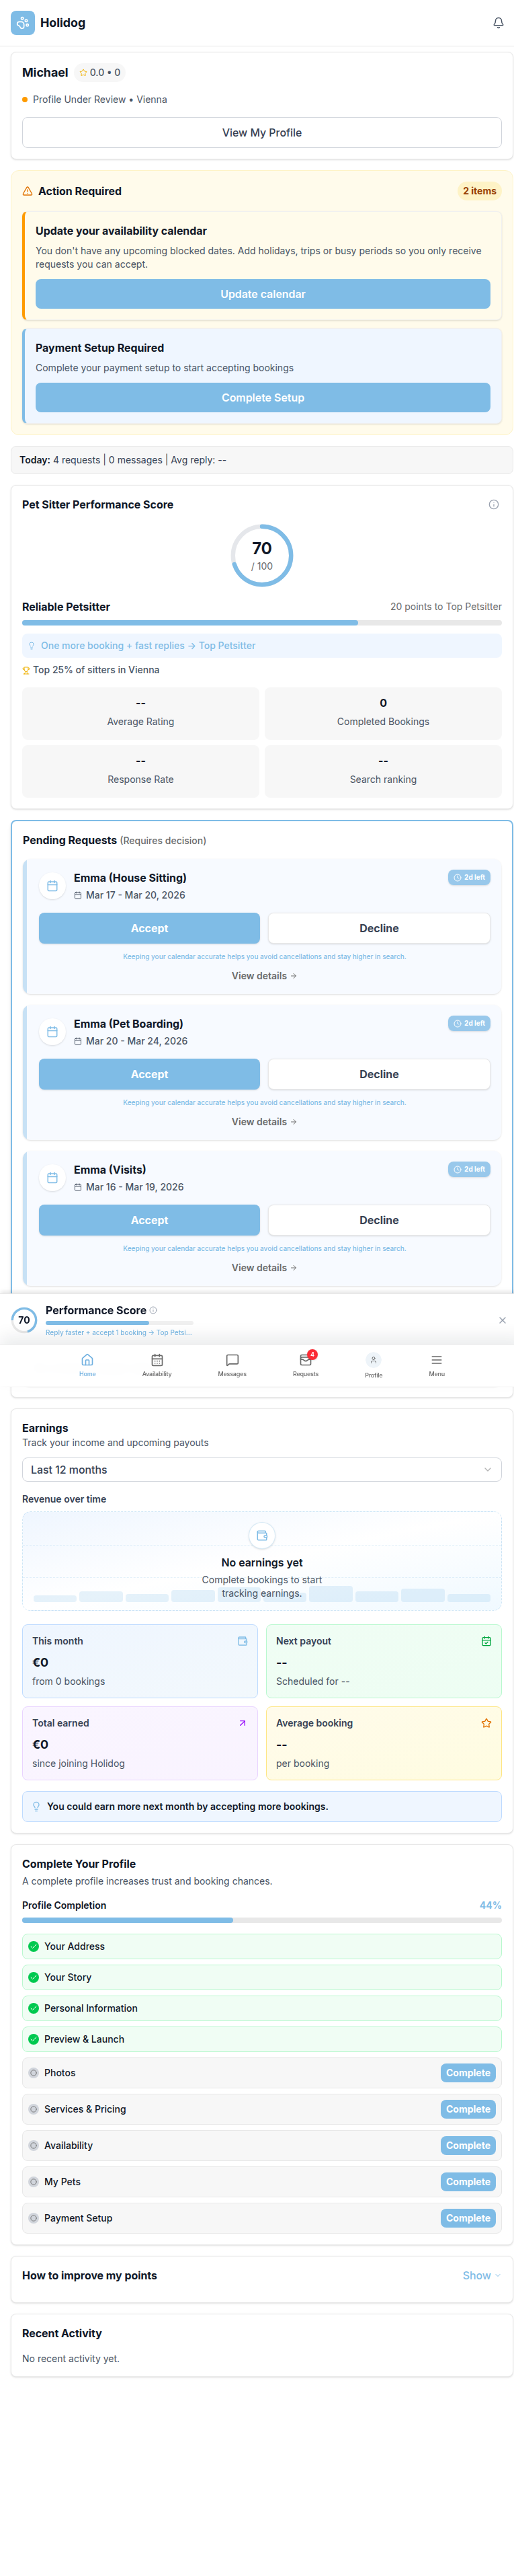The height and width of the screenshot is (2576, 514).
Task: Click the 2d left badge on Emma (Visits)
Action: 469,1169
